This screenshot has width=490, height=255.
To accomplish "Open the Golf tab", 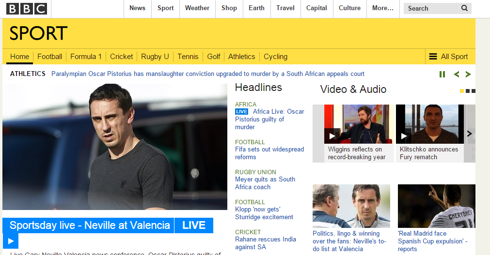I will tap(214, 57).
